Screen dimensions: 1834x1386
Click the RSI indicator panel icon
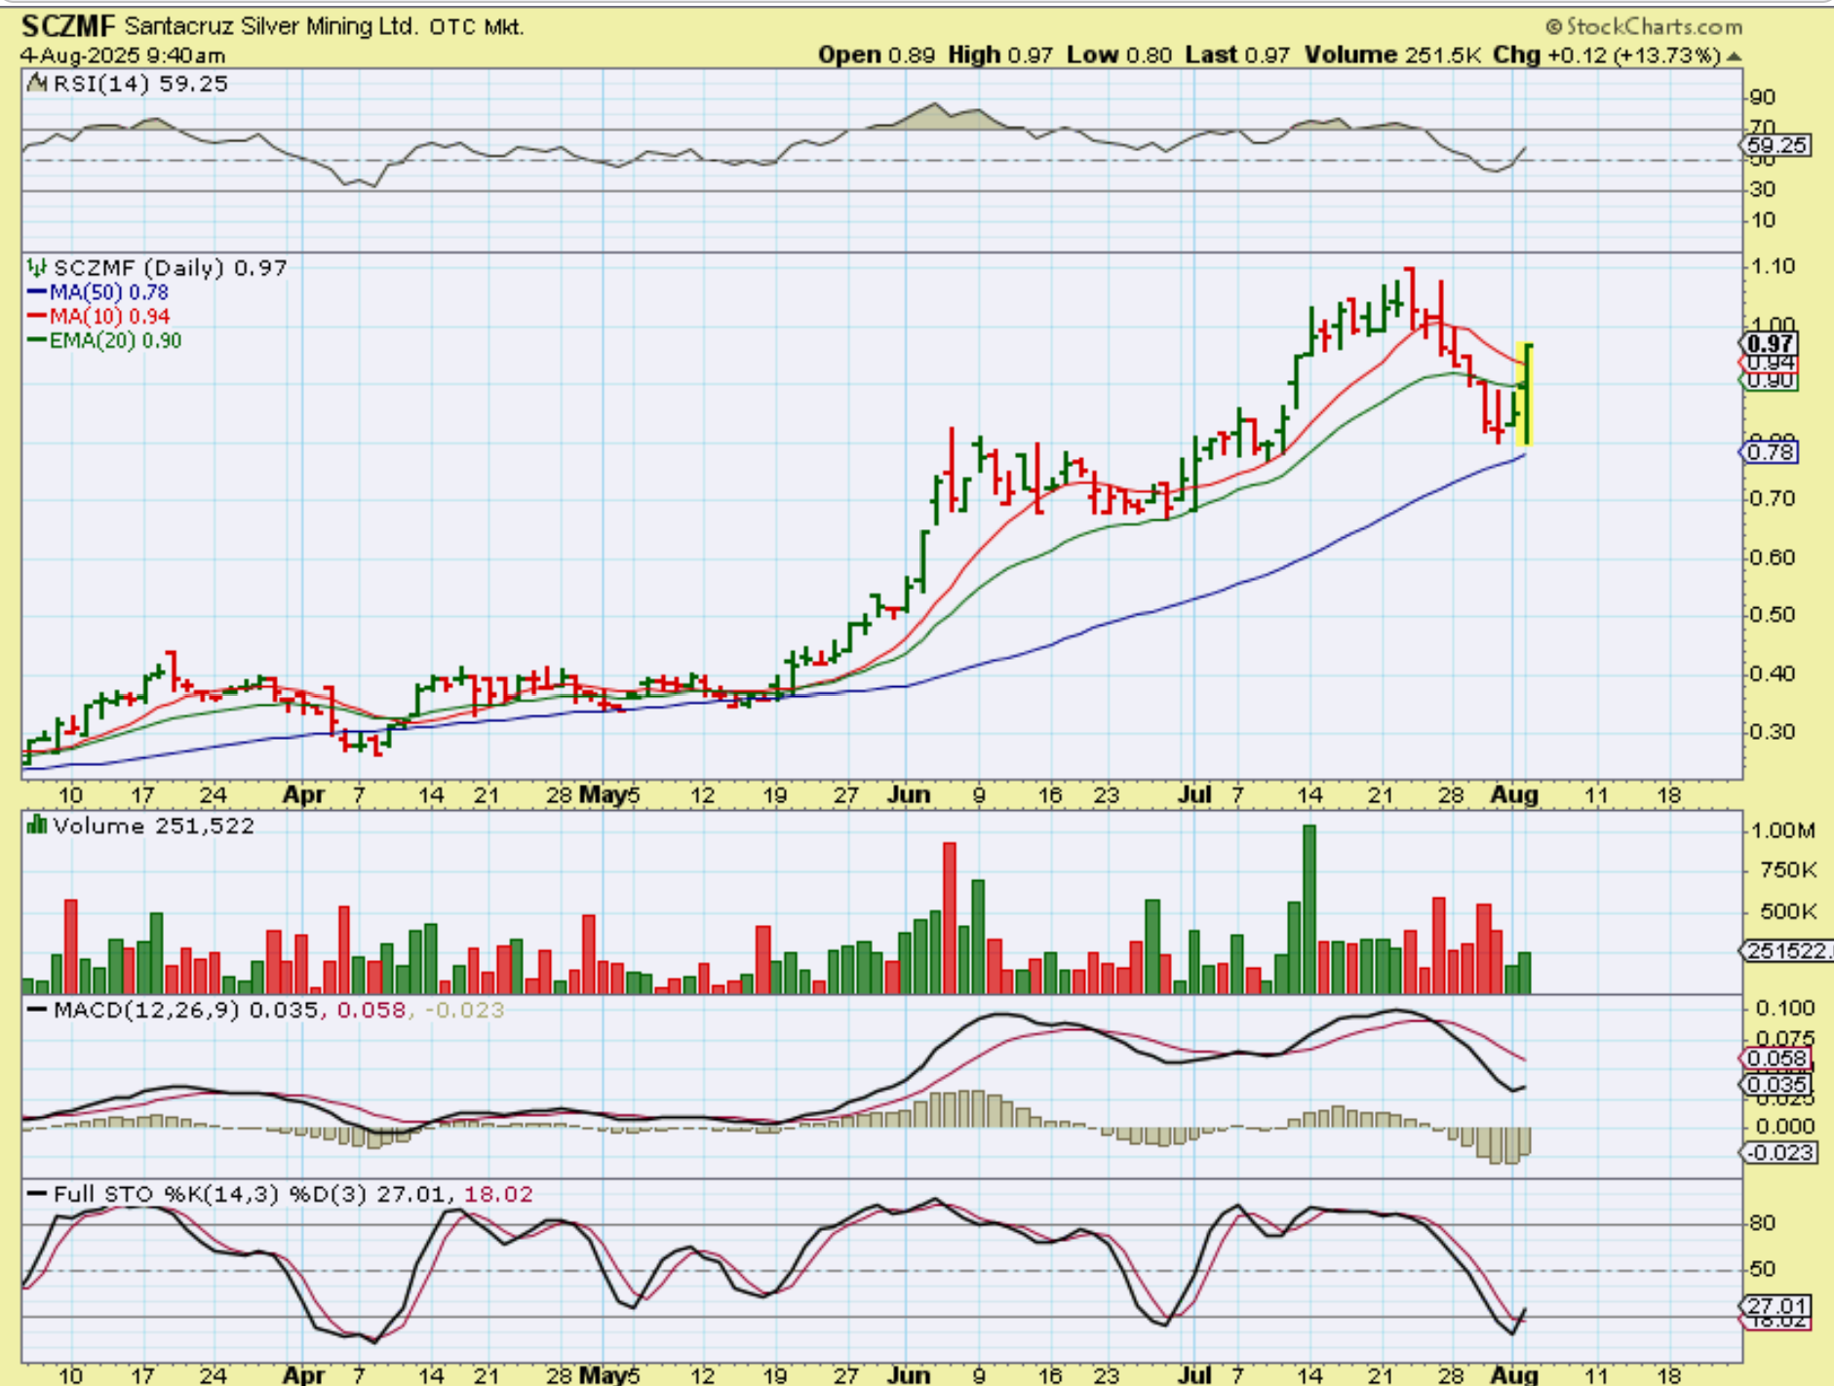[x=37, y=84]
